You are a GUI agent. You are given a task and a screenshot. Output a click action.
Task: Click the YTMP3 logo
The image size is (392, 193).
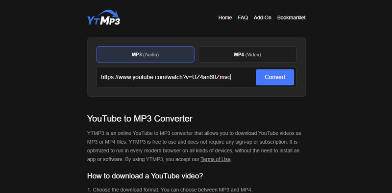pos(103,18)
